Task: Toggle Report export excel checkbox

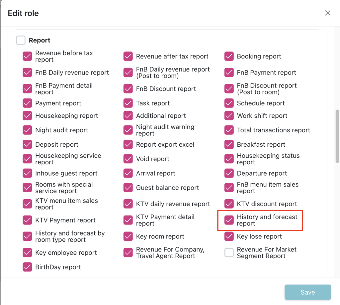Action: [x=128, y=145]
